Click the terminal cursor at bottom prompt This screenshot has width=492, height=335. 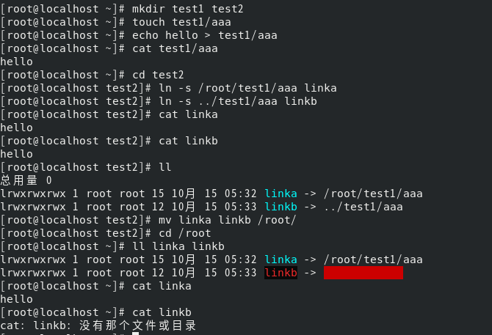point(135,334)
